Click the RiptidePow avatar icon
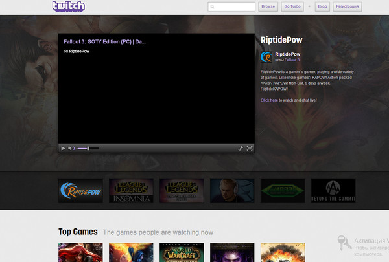This screenshot has width=389, height=262. pyautogui.click(x=266, y=57)
